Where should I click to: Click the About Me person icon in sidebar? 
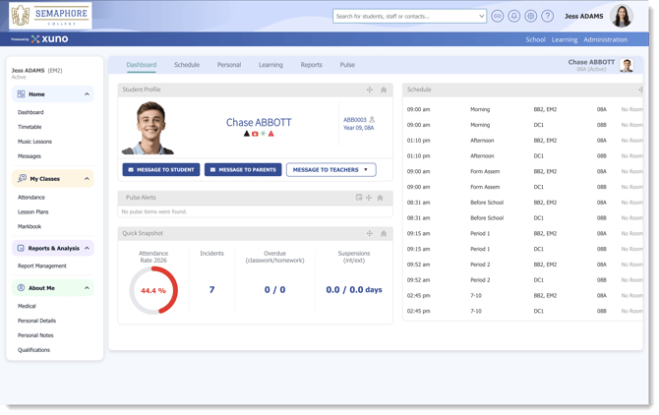click(x=21, y=288)
